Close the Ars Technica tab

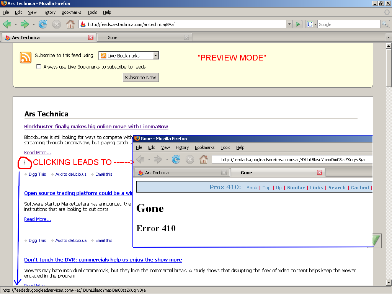tap(91, 38)
